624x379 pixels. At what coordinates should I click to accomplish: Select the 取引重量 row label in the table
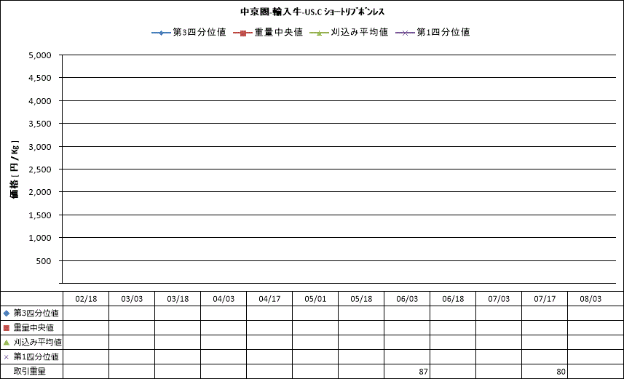[30, 372]
